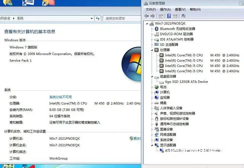This screenshot has width=244, height=168.
Task: Select the SD 主适配器 label
Action: (169, 45)
